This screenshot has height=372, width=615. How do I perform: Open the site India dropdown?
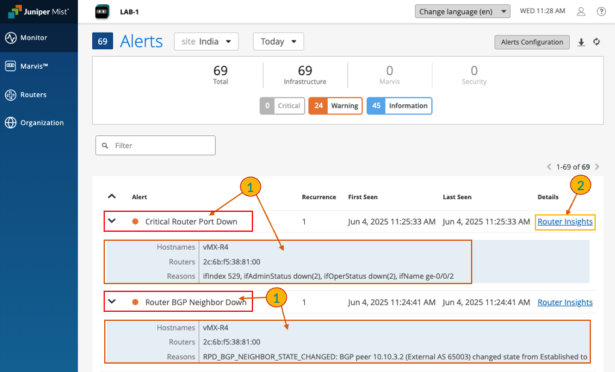207,42
